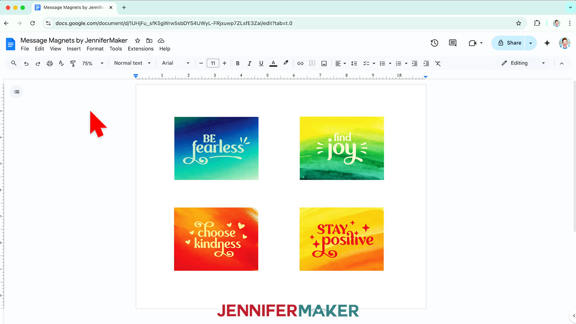Insert a link
The width and height of the screenshot is (576, 324).
pyautogui.click(x=300, y=64)
